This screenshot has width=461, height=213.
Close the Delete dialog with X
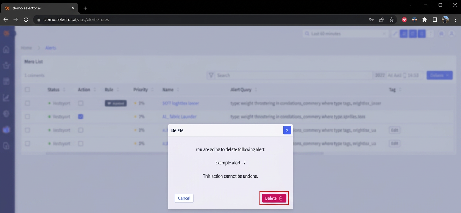(287, 130)
